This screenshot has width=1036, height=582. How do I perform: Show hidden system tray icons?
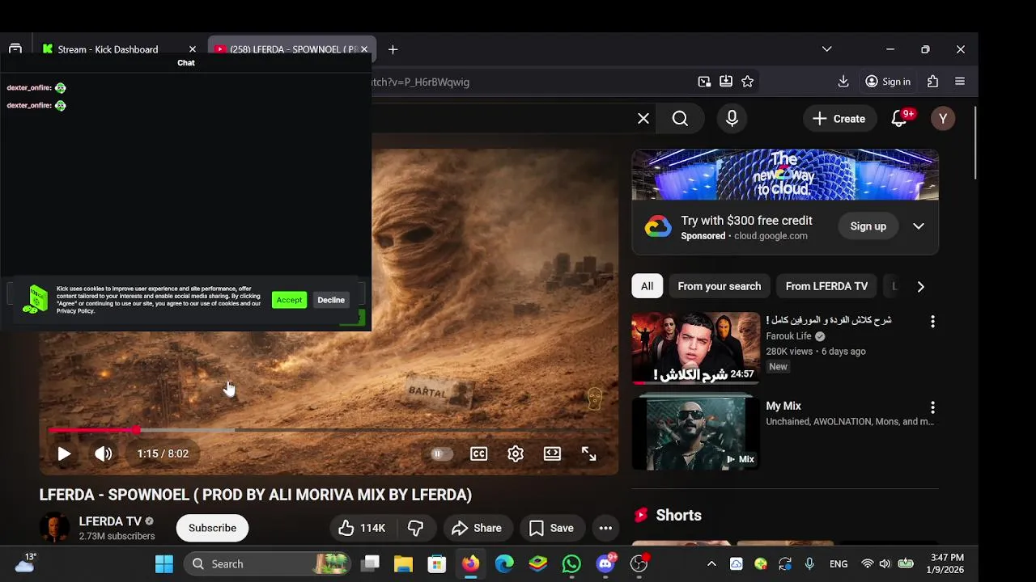(711, 564)
